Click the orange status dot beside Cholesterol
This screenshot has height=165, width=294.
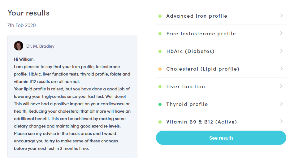pyautogui.click(x=160, y=69)
